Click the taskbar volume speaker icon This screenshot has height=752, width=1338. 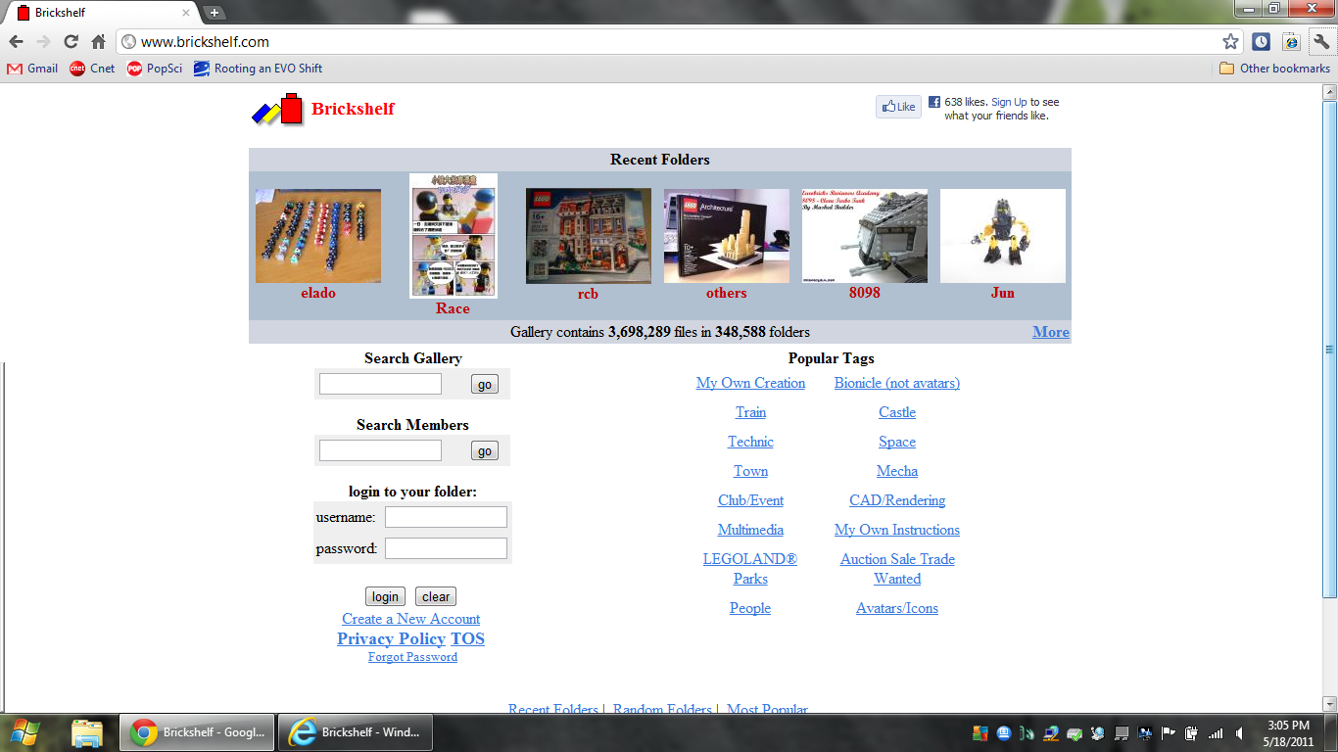pyautogui.click(x=1239, y=732)
